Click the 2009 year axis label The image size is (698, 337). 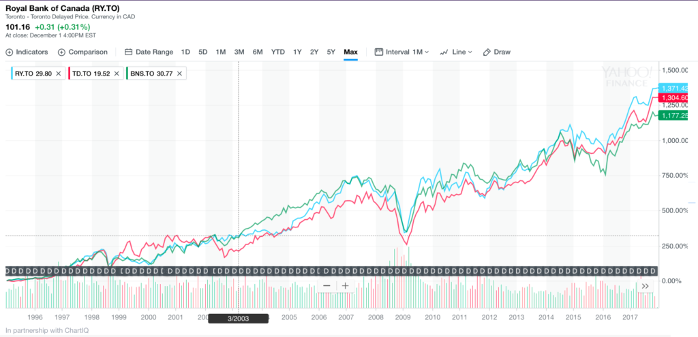click(404, 317)
